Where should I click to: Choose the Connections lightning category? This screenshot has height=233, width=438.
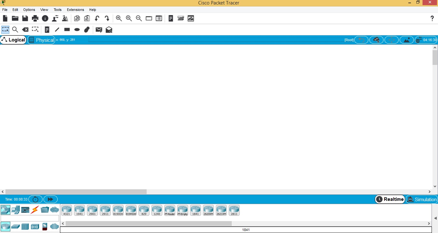click(x=35, y=210)
